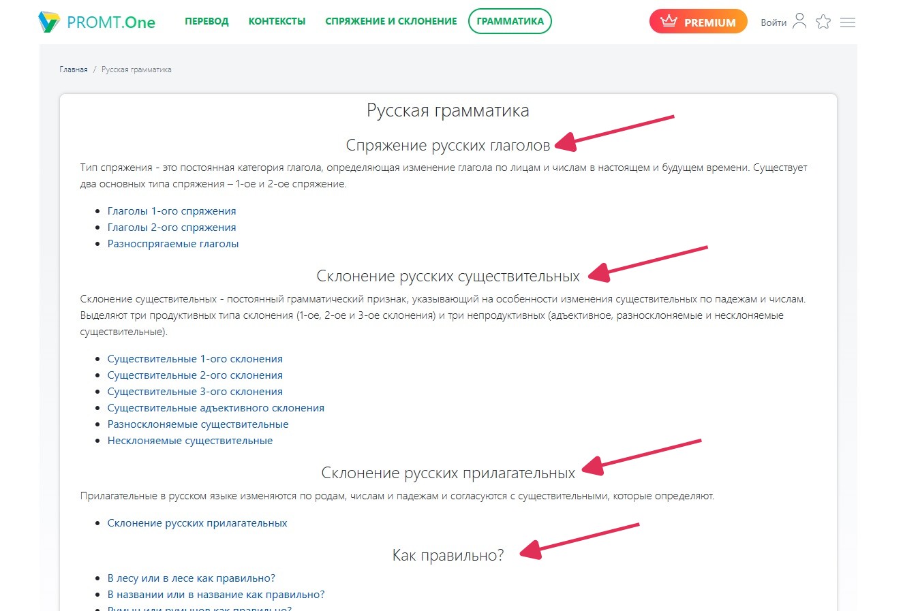Viewport: 903px width, 611px height.
Task: Open Несклоняемые существительные link
Action: click(x=190, y=441)
